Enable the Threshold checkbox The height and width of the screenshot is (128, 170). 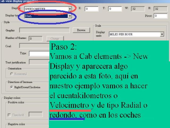coord(10,115)
